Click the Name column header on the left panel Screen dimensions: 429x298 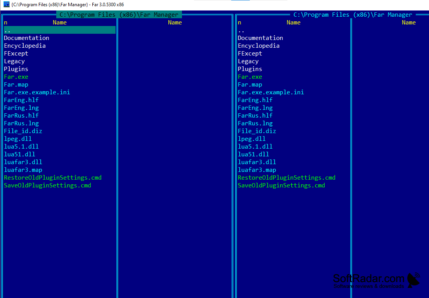tap(59, 23)
